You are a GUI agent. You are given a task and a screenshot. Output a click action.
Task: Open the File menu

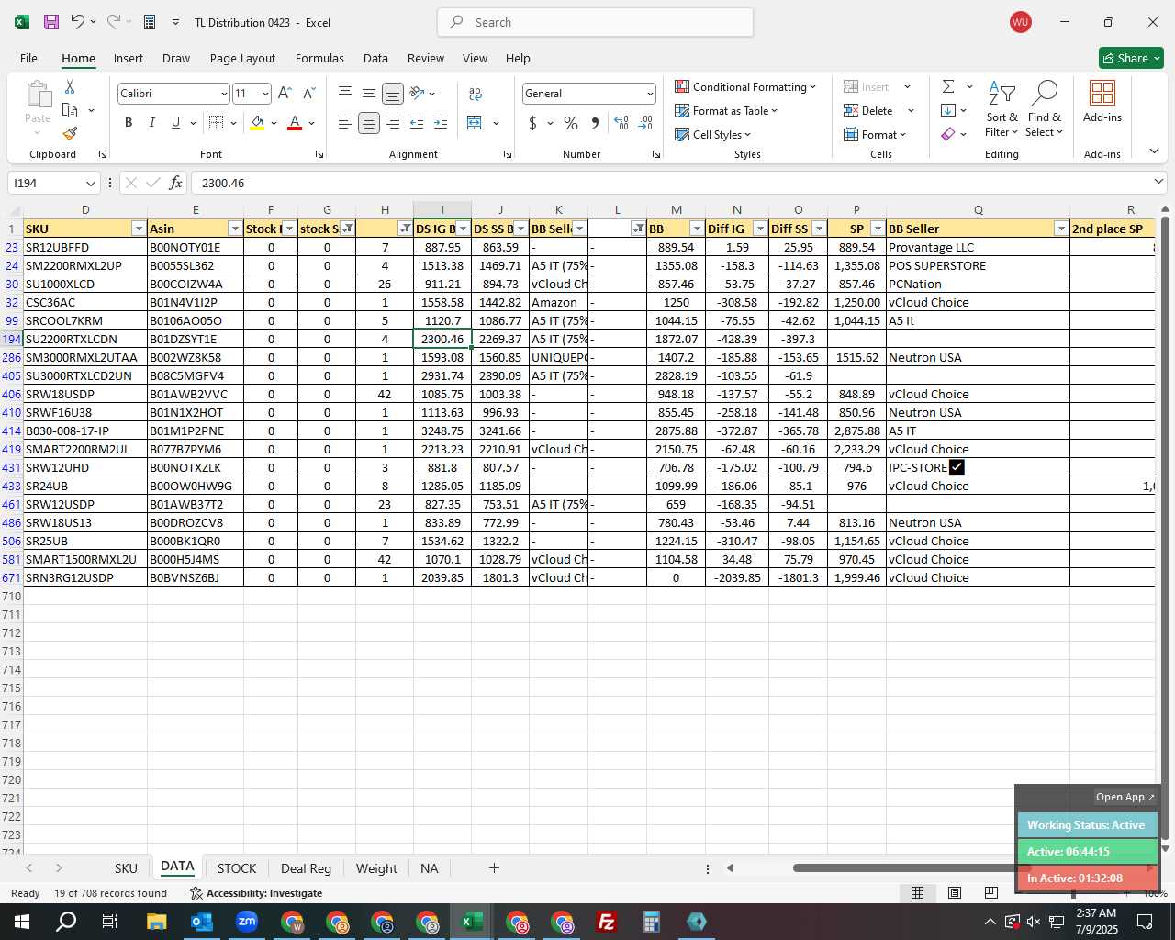pos(28,58)
